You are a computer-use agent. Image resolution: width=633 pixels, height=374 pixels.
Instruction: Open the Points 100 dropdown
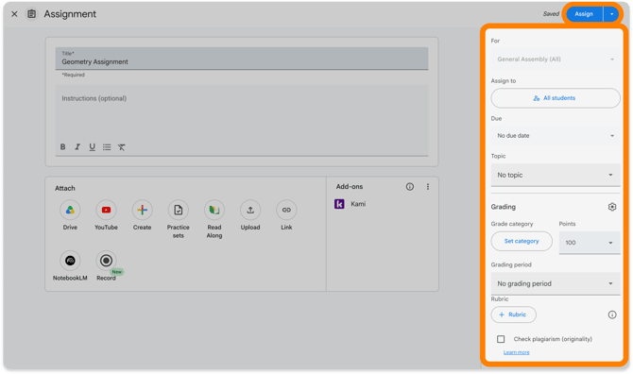tap(590, 243)
